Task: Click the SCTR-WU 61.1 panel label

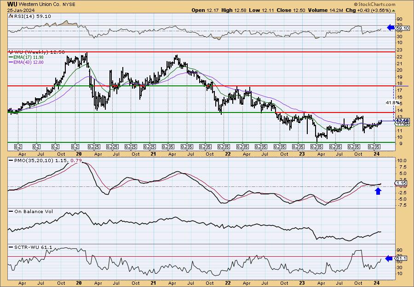Action: tap(33, 247)
